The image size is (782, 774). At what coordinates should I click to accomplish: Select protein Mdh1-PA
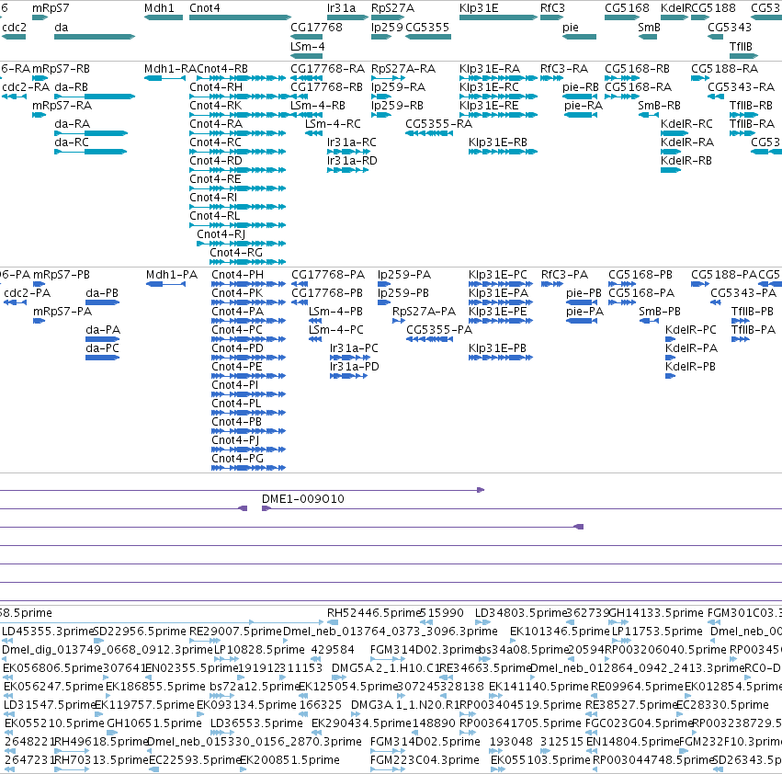click(172, 275)
